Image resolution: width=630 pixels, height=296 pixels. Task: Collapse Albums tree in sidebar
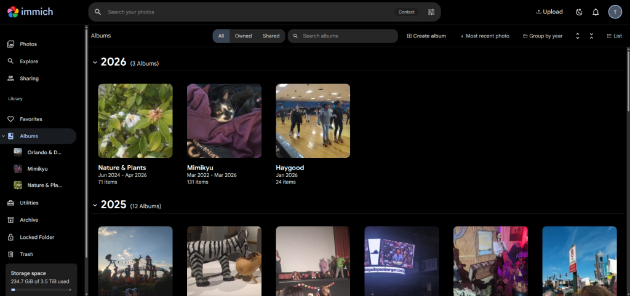pyautogui.click(x=4, y=136)
